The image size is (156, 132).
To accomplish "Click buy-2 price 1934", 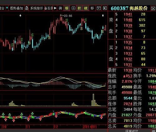I will pyautogui.click(x=128, y=48).
